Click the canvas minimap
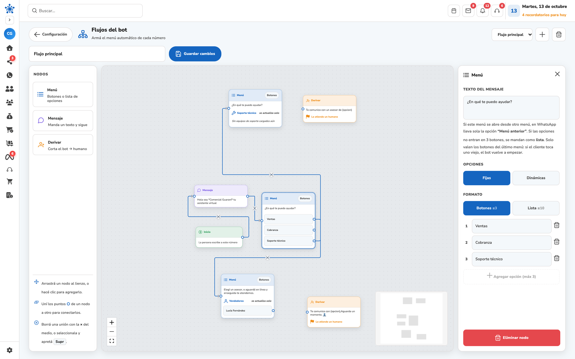This screenshot has width=575, height=359. tap(411, 318)
